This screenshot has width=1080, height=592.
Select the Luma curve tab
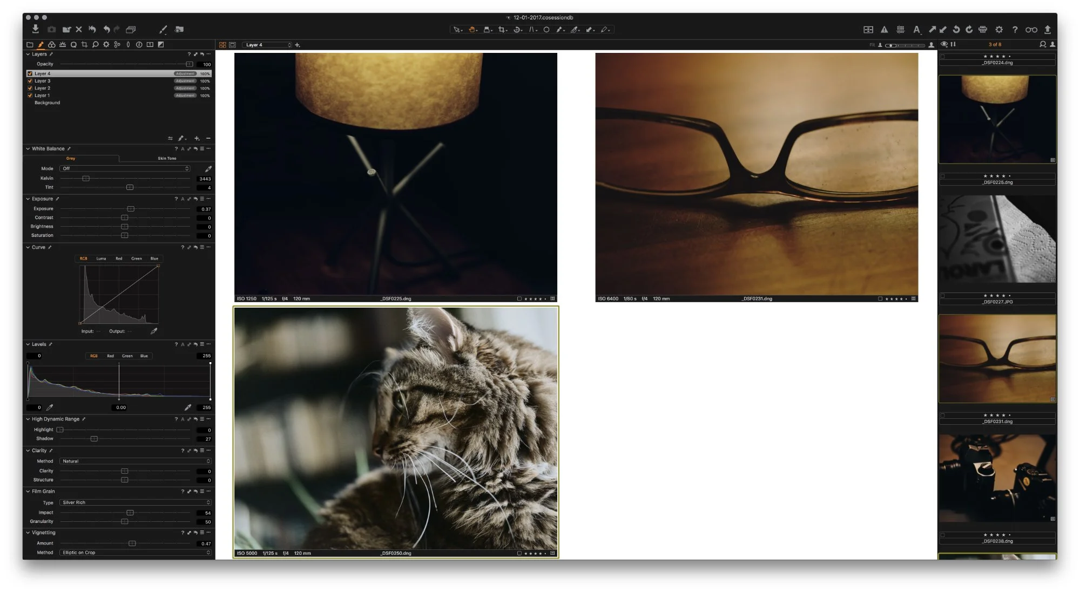[101, 258]
